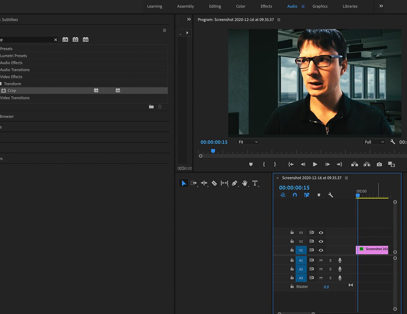
Task: Select the Type tool
Action: tap(255, 183)
